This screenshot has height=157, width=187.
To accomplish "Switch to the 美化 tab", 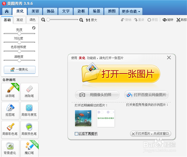I will 20,11.
